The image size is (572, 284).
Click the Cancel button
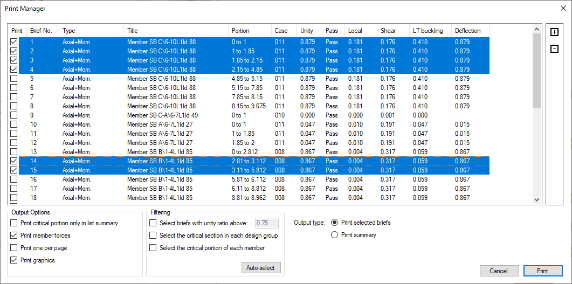pos(499,271)
